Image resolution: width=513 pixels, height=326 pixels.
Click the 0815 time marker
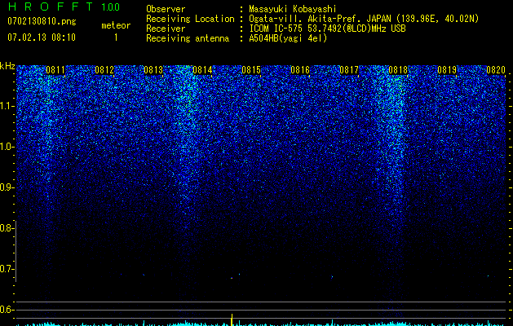coord(251,70)
